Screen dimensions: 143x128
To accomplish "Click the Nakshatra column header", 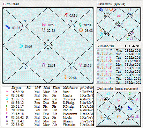I will 70,88.
